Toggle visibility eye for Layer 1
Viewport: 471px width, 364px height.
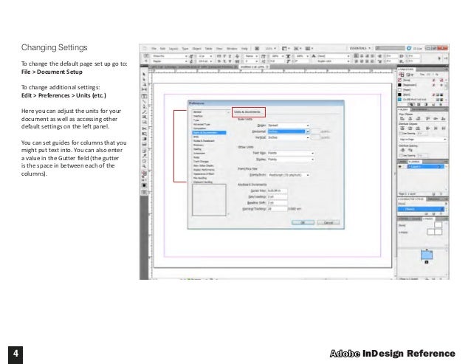pyautogui.click(x=400, y=167)
